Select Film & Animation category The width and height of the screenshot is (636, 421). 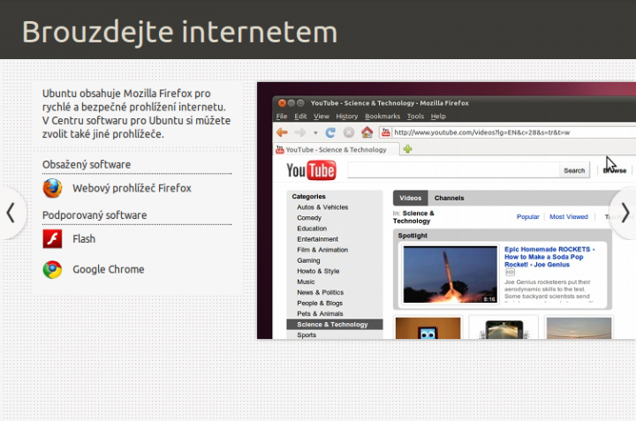click(322, 250)
